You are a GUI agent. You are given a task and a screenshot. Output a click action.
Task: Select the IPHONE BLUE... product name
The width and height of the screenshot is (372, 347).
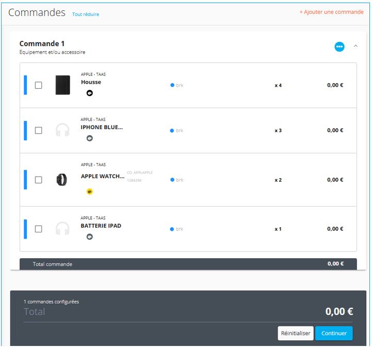point(102,128)
